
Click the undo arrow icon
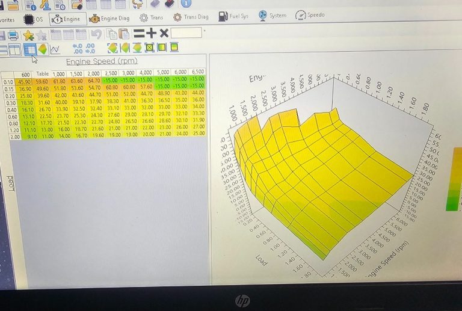[96, 34]
